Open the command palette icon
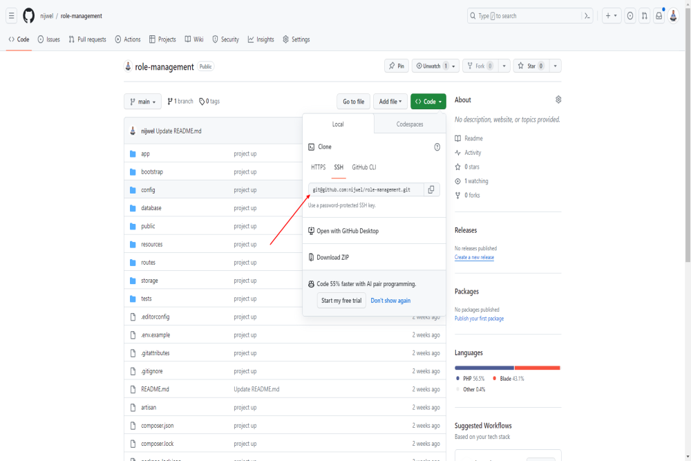Image resolution: width=691 pixels, height=461 pixels. click(587, 16)
